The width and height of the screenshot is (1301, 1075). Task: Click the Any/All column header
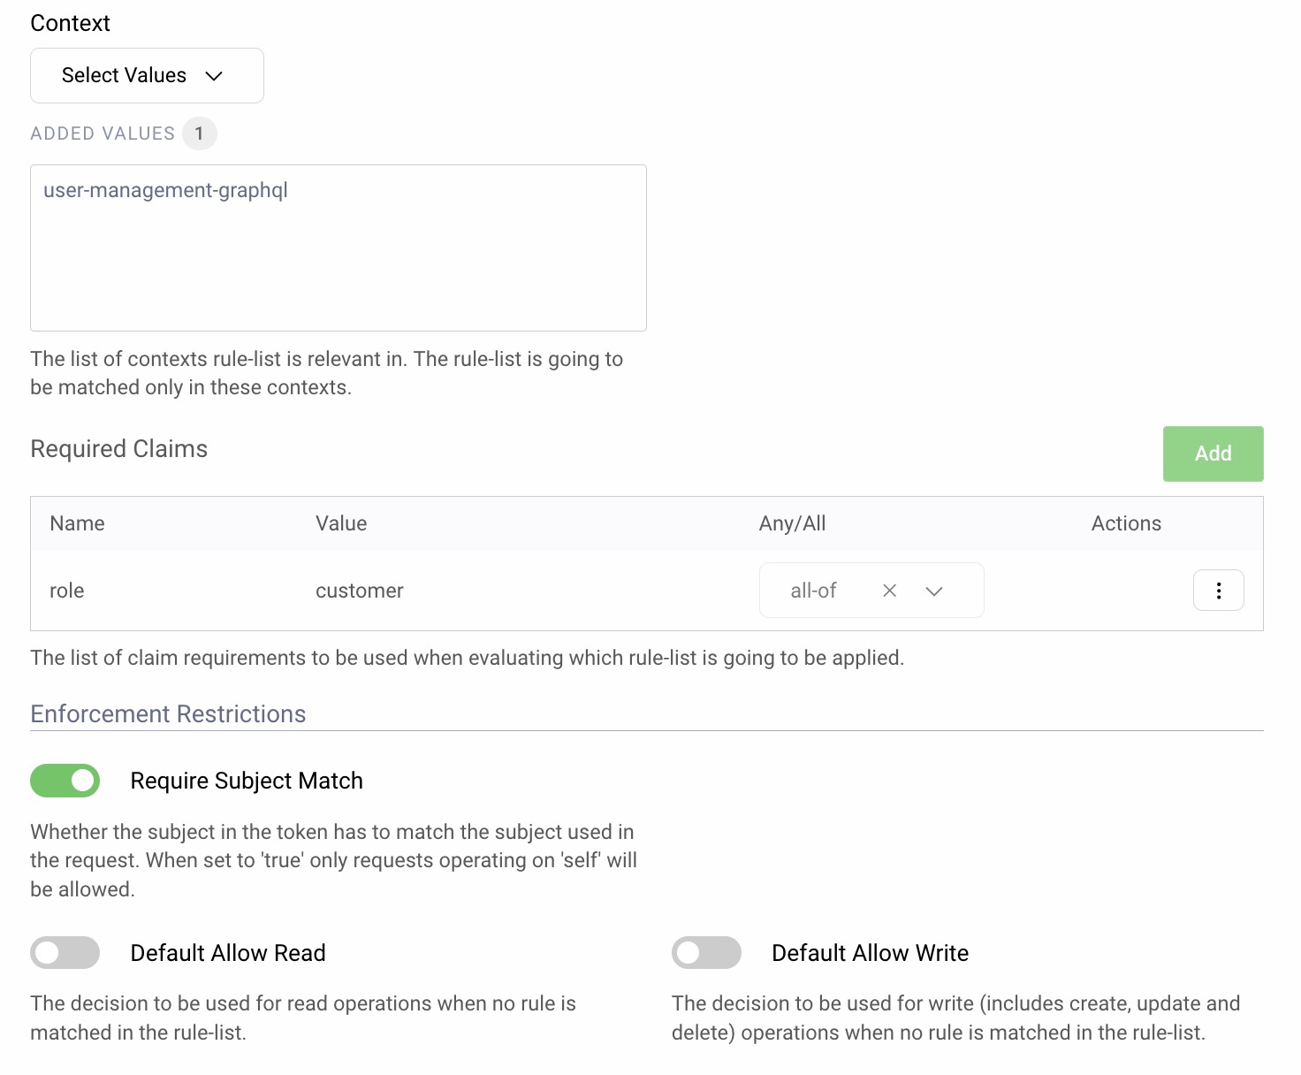tap(792, 523)
